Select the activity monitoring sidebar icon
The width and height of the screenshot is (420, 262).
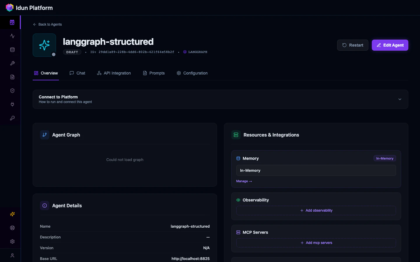[12, 36]
